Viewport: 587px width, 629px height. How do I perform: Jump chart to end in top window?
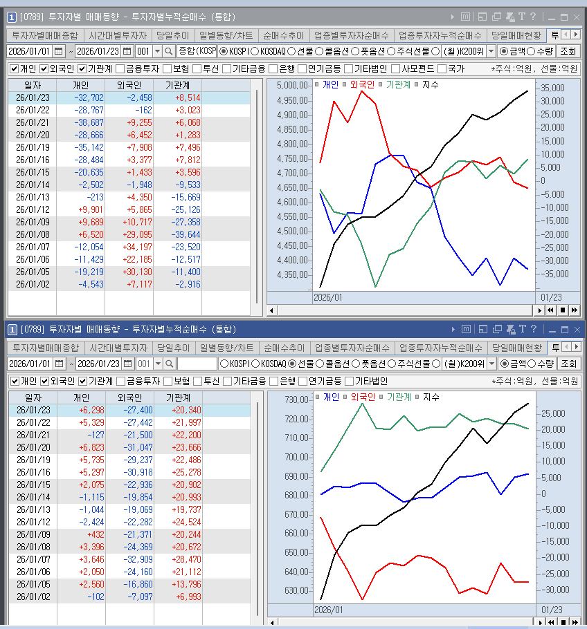pyautogui.click(x=575, y=310)
